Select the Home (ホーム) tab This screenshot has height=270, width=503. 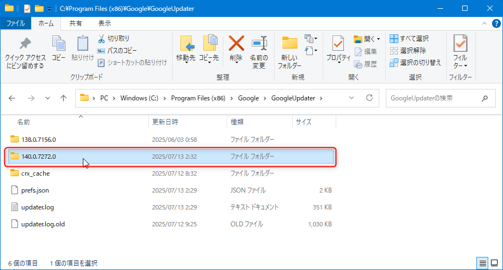coord(46,23)
